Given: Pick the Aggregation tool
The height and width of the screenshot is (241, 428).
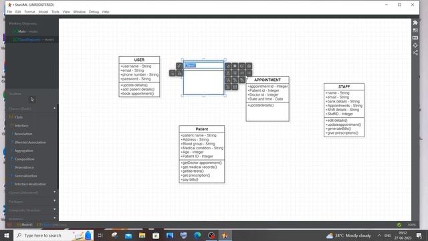Looking at the screenshot, I should pyautogui.click(x=23, y=151).
